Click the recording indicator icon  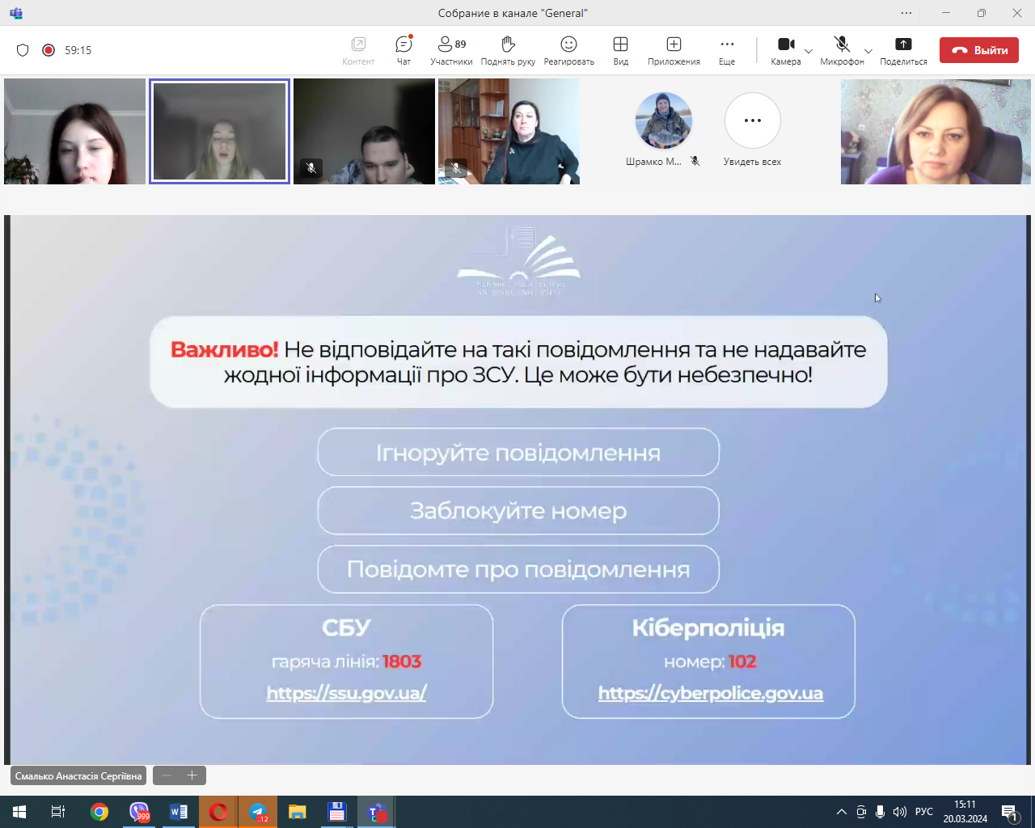pos(49,50)
